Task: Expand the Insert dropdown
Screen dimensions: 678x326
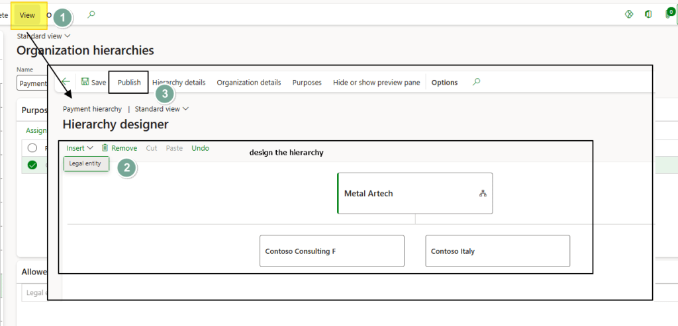Action: [79, 148]
